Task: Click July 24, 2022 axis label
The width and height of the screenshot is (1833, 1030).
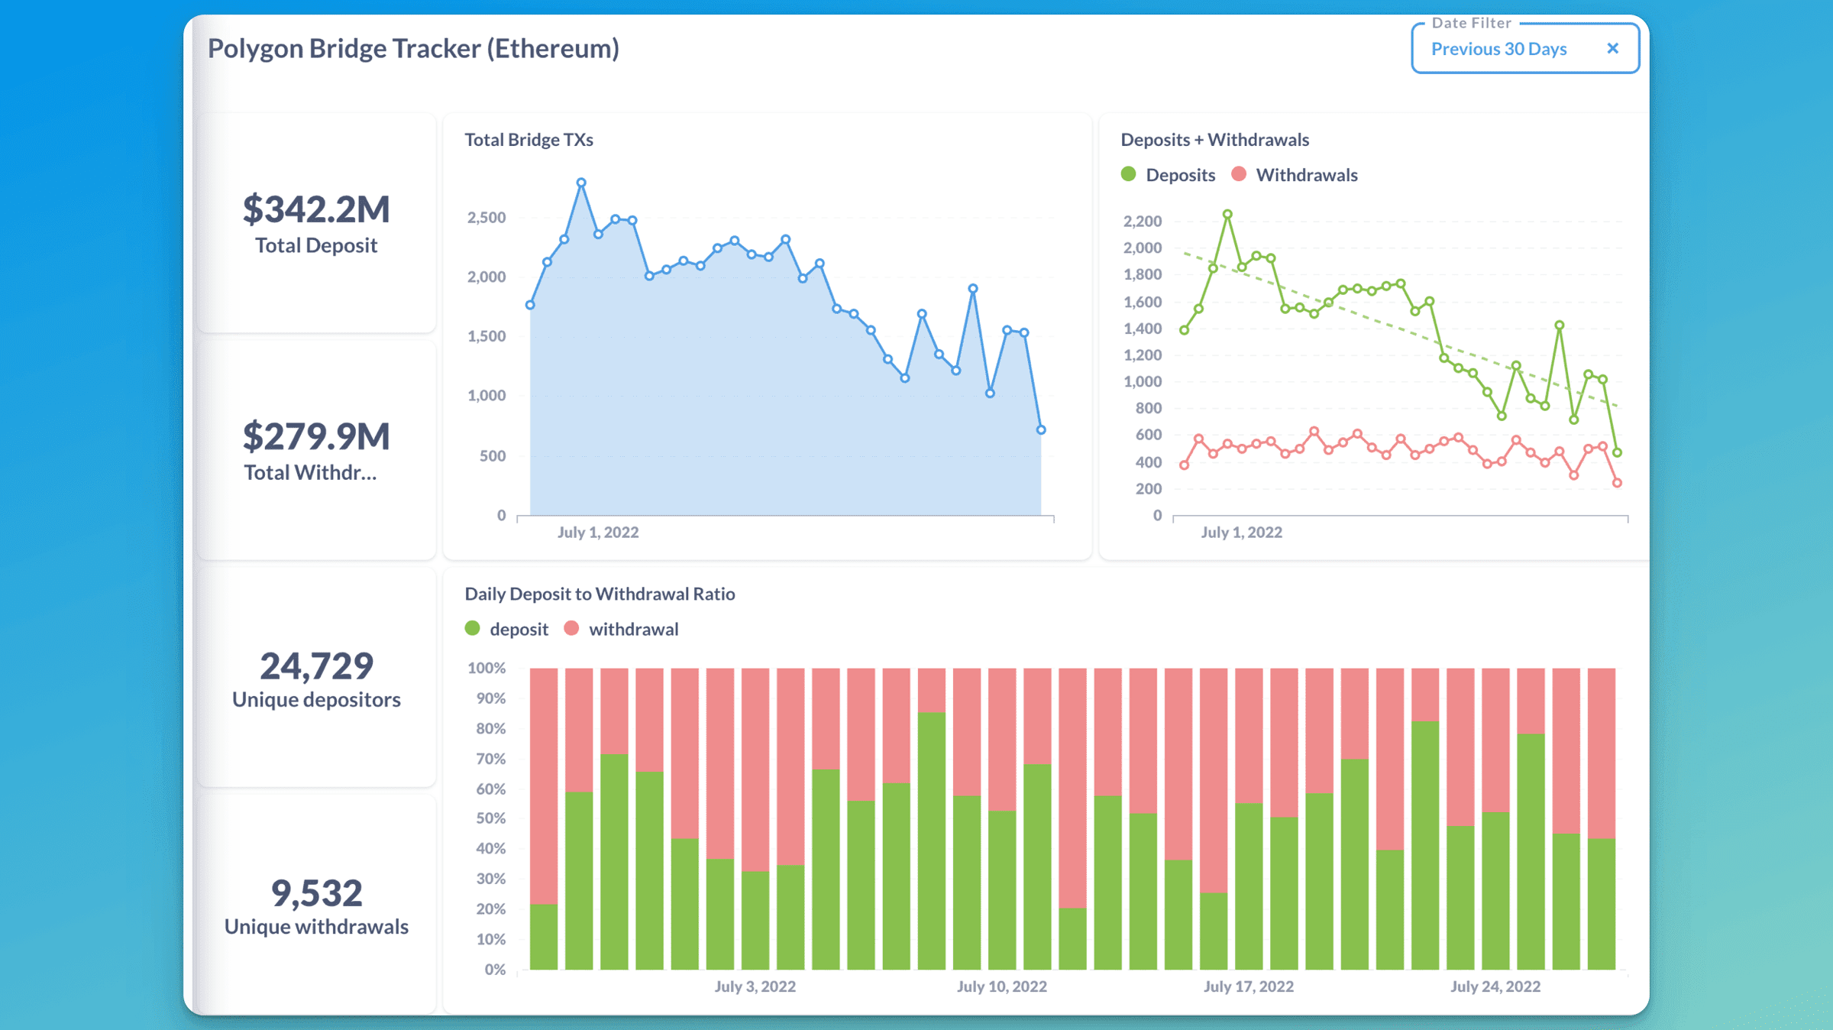Action: [1495, 986]
